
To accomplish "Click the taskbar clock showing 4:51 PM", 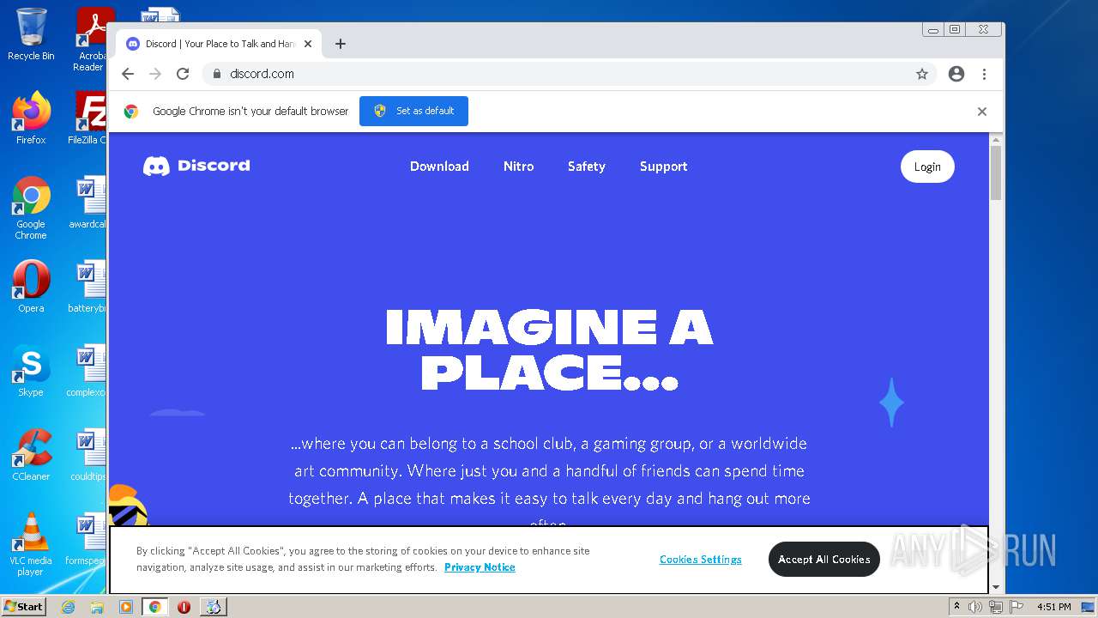I will pos(1054,607).
